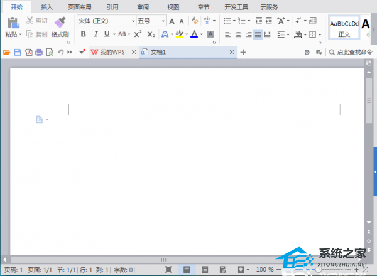The height and width of the screenshot is (276, 377).
Task: Open the font size dropdown
Action: click(163, 21)
